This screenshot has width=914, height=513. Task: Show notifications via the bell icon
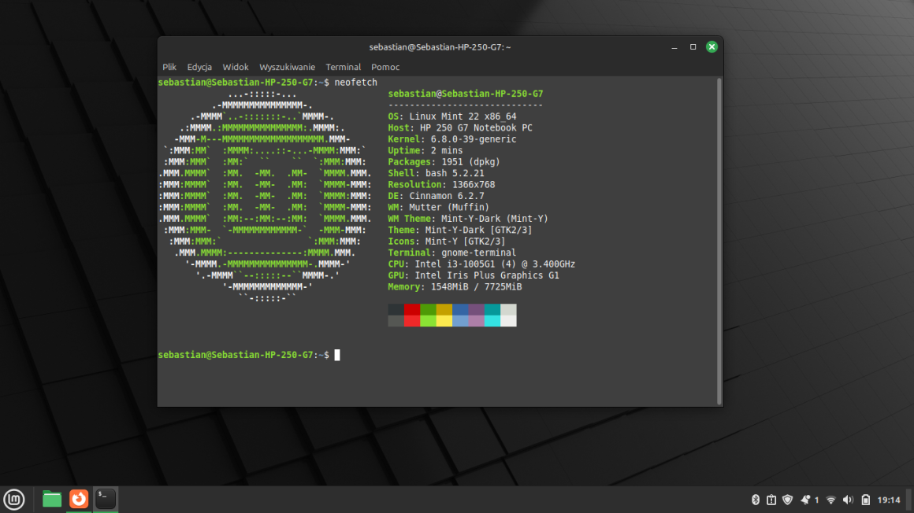(x=805, y=500)
